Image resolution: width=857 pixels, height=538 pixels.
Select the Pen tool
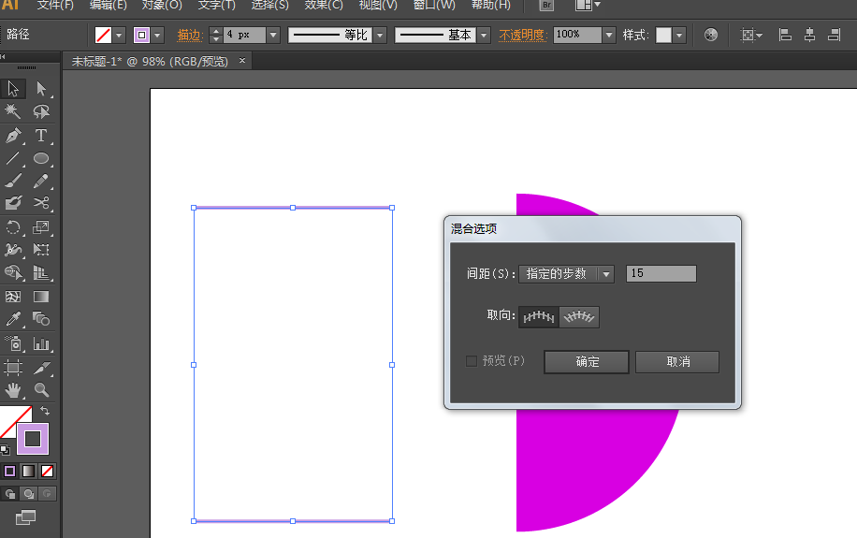tap(13, 135)
